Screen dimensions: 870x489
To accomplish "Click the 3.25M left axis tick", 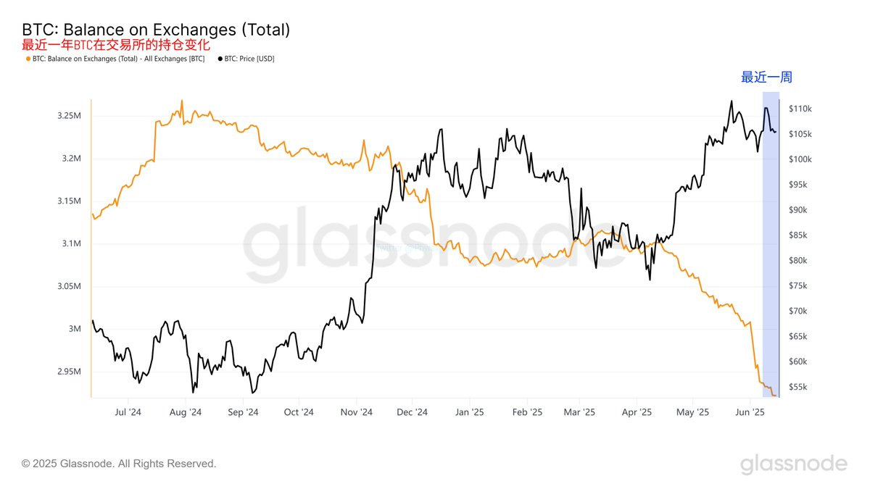I will (x=67, y=116).
